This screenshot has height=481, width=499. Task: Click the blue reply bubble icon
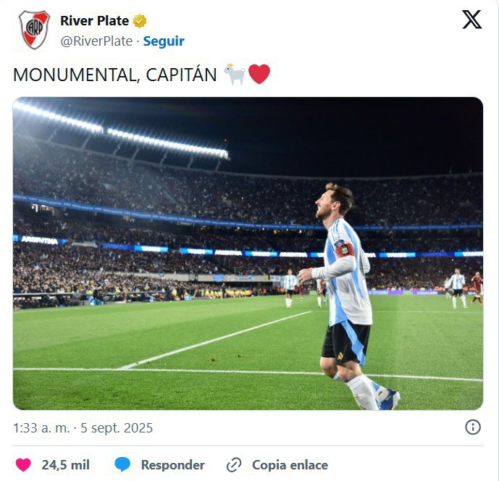pos(122,464)
